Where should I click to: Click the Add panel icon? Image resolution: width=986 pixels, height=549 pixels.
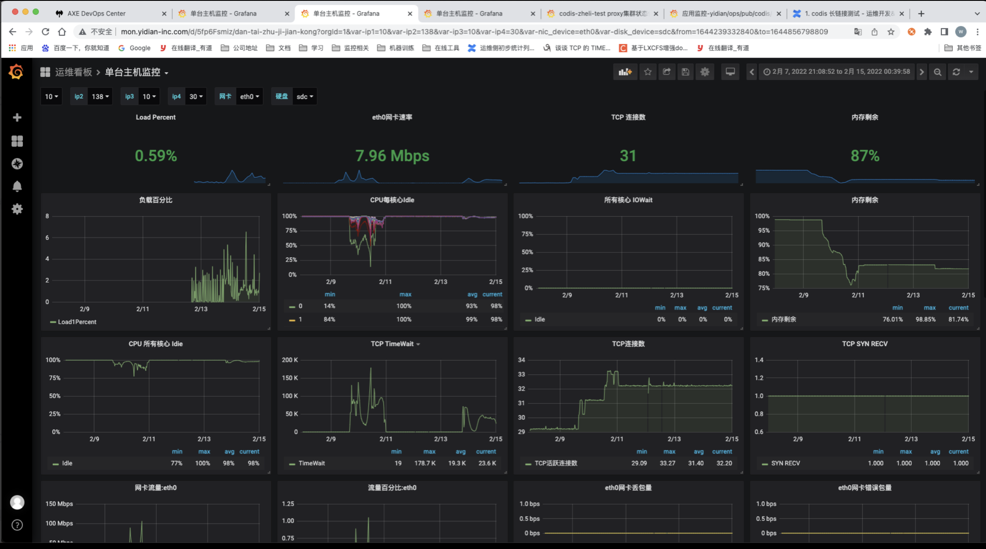pos(625,72)
